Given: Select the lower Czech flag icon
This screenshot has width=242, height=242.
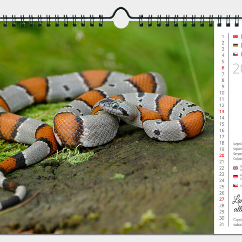Looking at the screenshot, I should pos(235,185).
